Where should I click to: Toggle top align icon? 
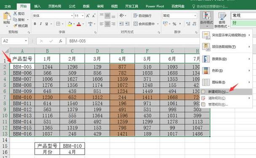[x=101, y=16]
